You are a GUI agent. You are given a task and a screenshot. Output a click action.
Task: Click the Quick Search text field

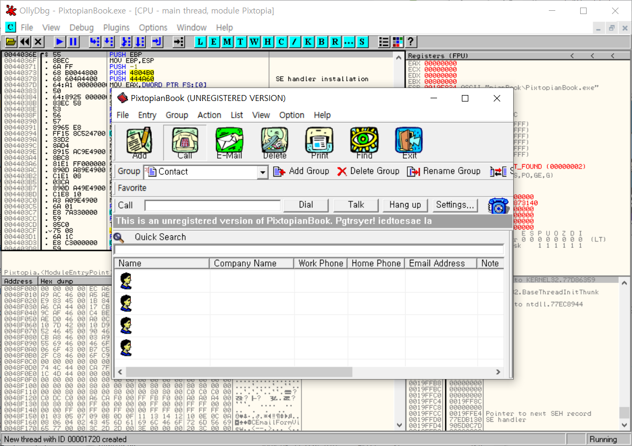pyautogui.click(x=309, y=250)
